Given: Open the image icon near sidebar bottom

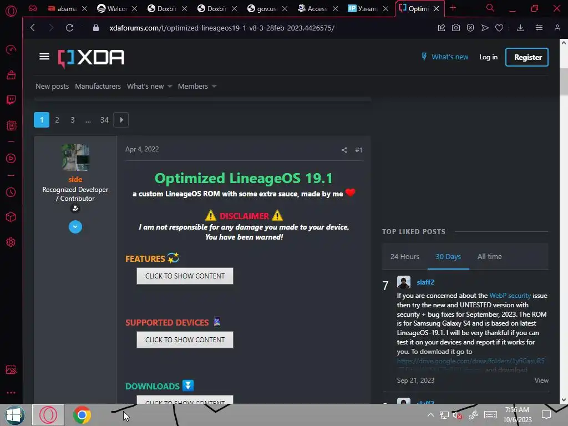Looking at the screenshot, I should point(11,369).
